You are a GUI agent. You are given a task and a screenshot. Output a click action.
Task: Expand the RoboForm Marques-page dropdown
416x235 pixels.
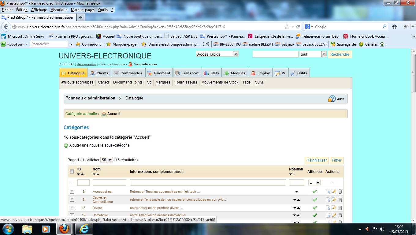click(x=138, y=44)
